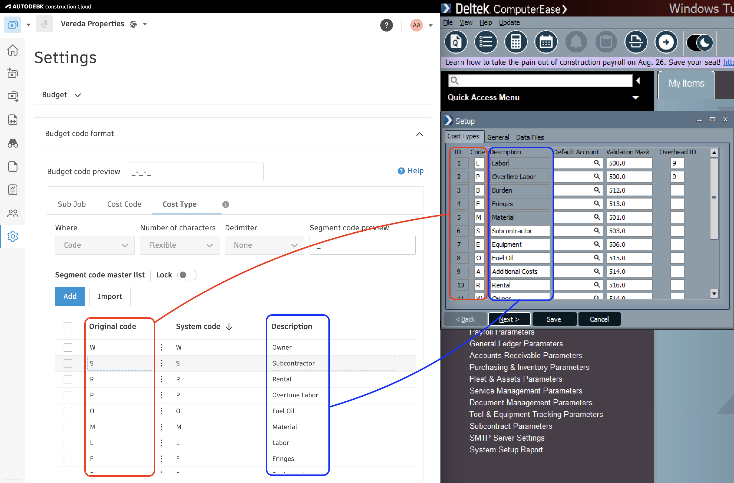
Task: Open the Number of characters Flexible dropdown
Action: click(179, 245)
